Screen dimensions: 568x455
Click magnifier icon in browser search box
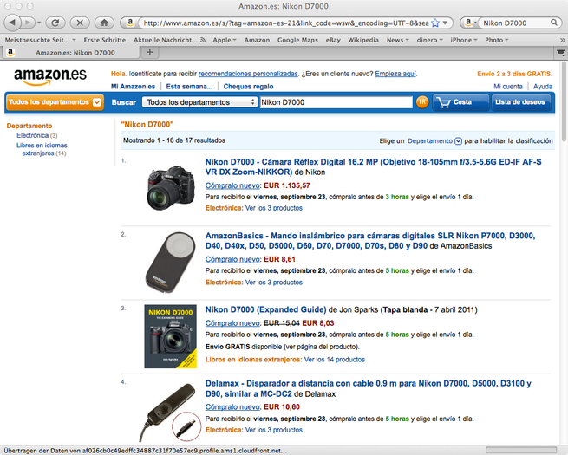pyautogui.click(x=554, y=23)
